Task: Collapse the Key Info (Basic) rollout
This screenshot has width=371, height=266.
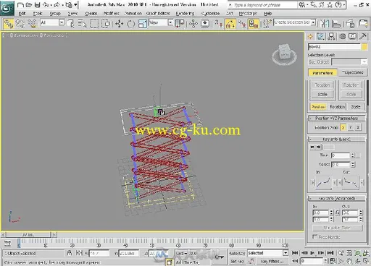Action: (x=336, y=140)
